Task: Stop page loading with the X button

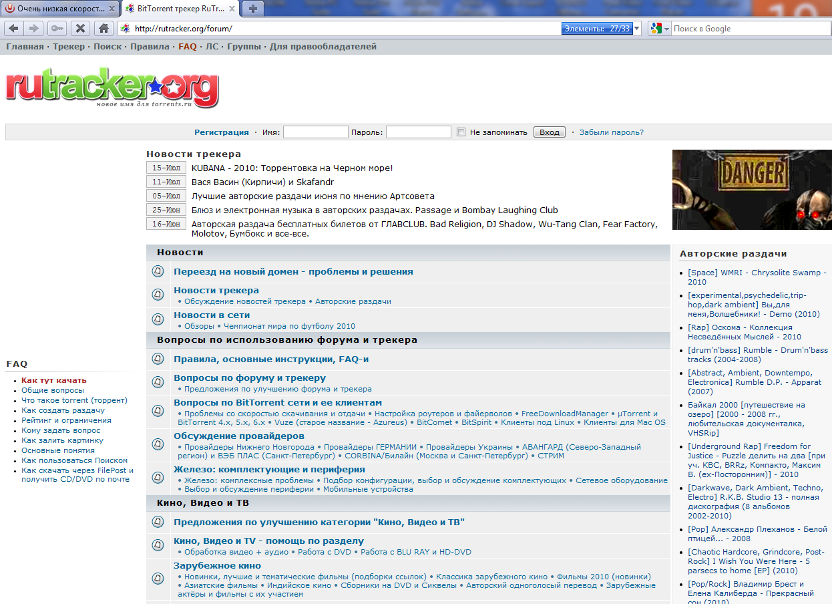Action: (x=80, y=28)
